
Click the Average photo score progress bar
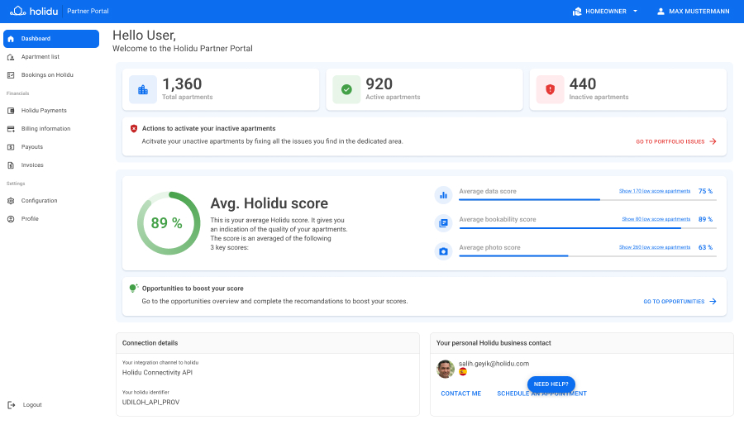coord(588,255)
